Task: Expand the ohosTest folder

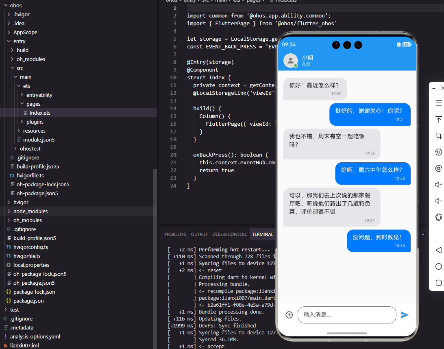Action: (x=15, y=148)
